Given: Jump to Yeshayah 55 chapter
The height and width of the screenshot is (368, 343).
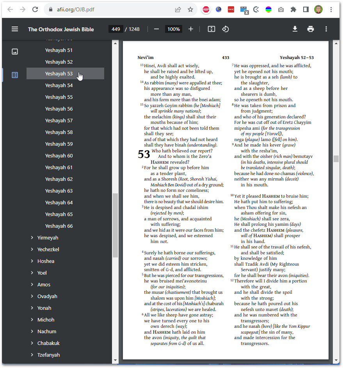Looking at the screenshot, I should (59, 97).
